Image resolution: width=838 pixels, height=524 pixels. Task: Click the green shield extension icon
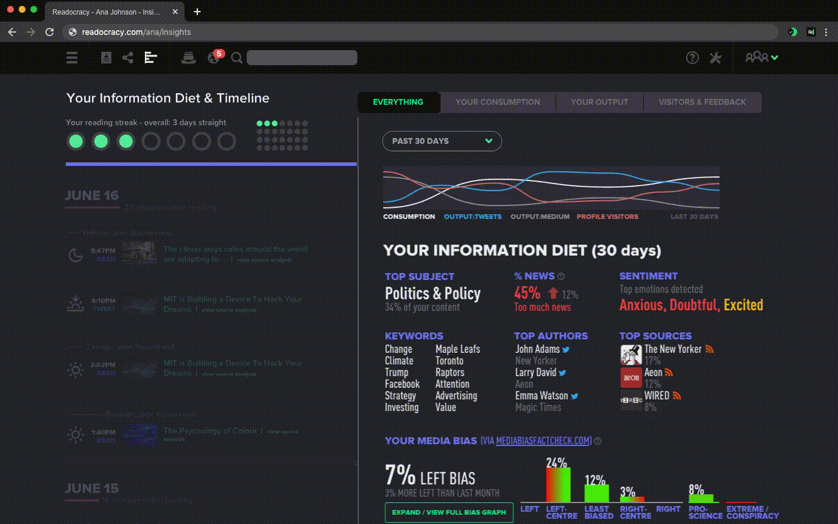793,32
